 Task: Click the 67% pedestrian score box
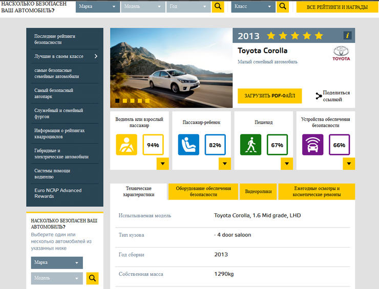point(277,145)
